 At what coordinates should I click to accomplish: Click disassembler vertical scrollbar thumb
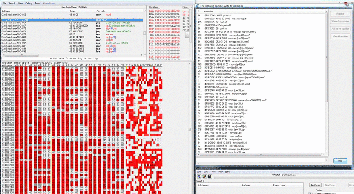(145, 33)
